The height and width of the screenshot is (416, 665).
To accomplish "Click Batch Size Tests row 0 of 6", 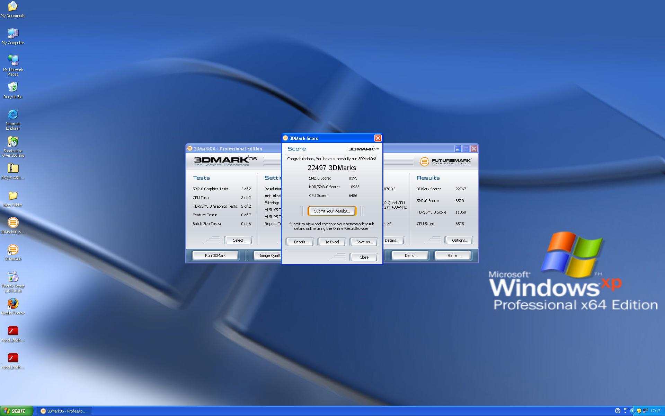I will pyautogui.click(x=222, y=224).
